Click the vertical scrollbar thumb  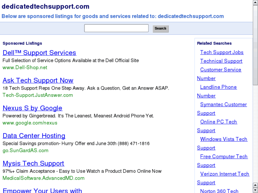click(255, 45)
